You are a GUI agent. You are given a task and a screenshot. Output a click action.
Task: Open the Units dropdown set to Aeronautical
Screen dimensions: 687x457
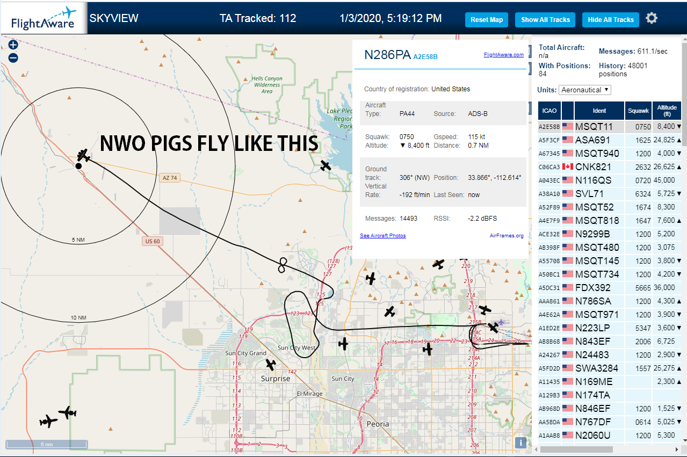pyautogui.click(x=585, y=90)
